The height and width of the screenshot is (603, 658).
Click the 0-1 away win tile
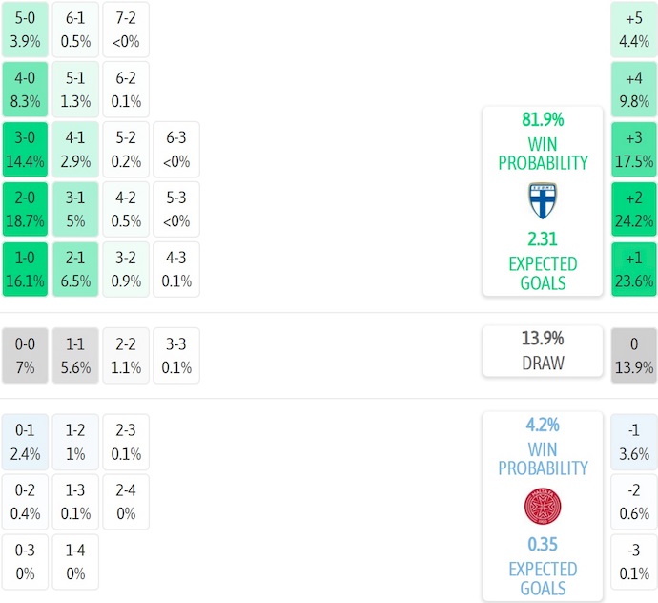[x=26, y=442]
